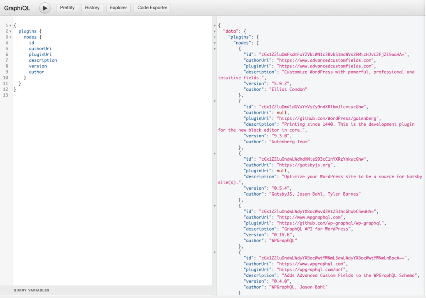Run the query with the Execute play button

click(x=45, y=8)
